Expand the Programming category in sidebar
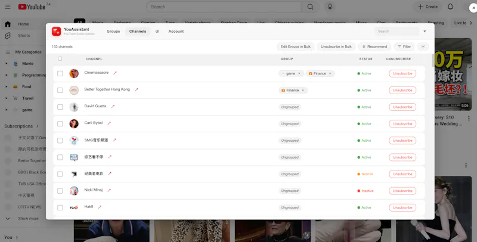 coord(7,75)
